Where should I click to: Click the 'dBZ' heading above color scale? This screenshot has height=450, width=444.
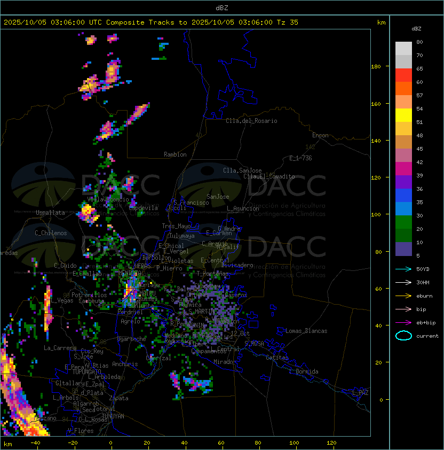(416, 29)
